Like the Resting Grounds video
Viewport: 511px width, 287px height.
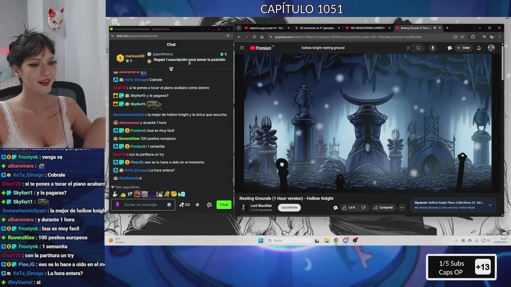[x=348, y=207]
